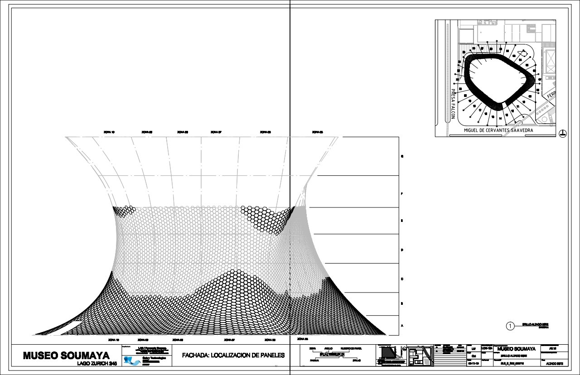580x375 pixels.
Task: Click the level B marker on the elevation scale
Action: (402, 303)
